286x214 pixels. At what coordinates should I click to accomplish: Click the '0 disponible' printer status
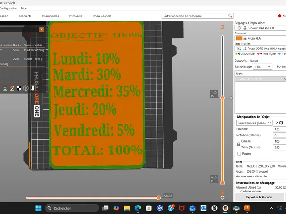(245, 53)
